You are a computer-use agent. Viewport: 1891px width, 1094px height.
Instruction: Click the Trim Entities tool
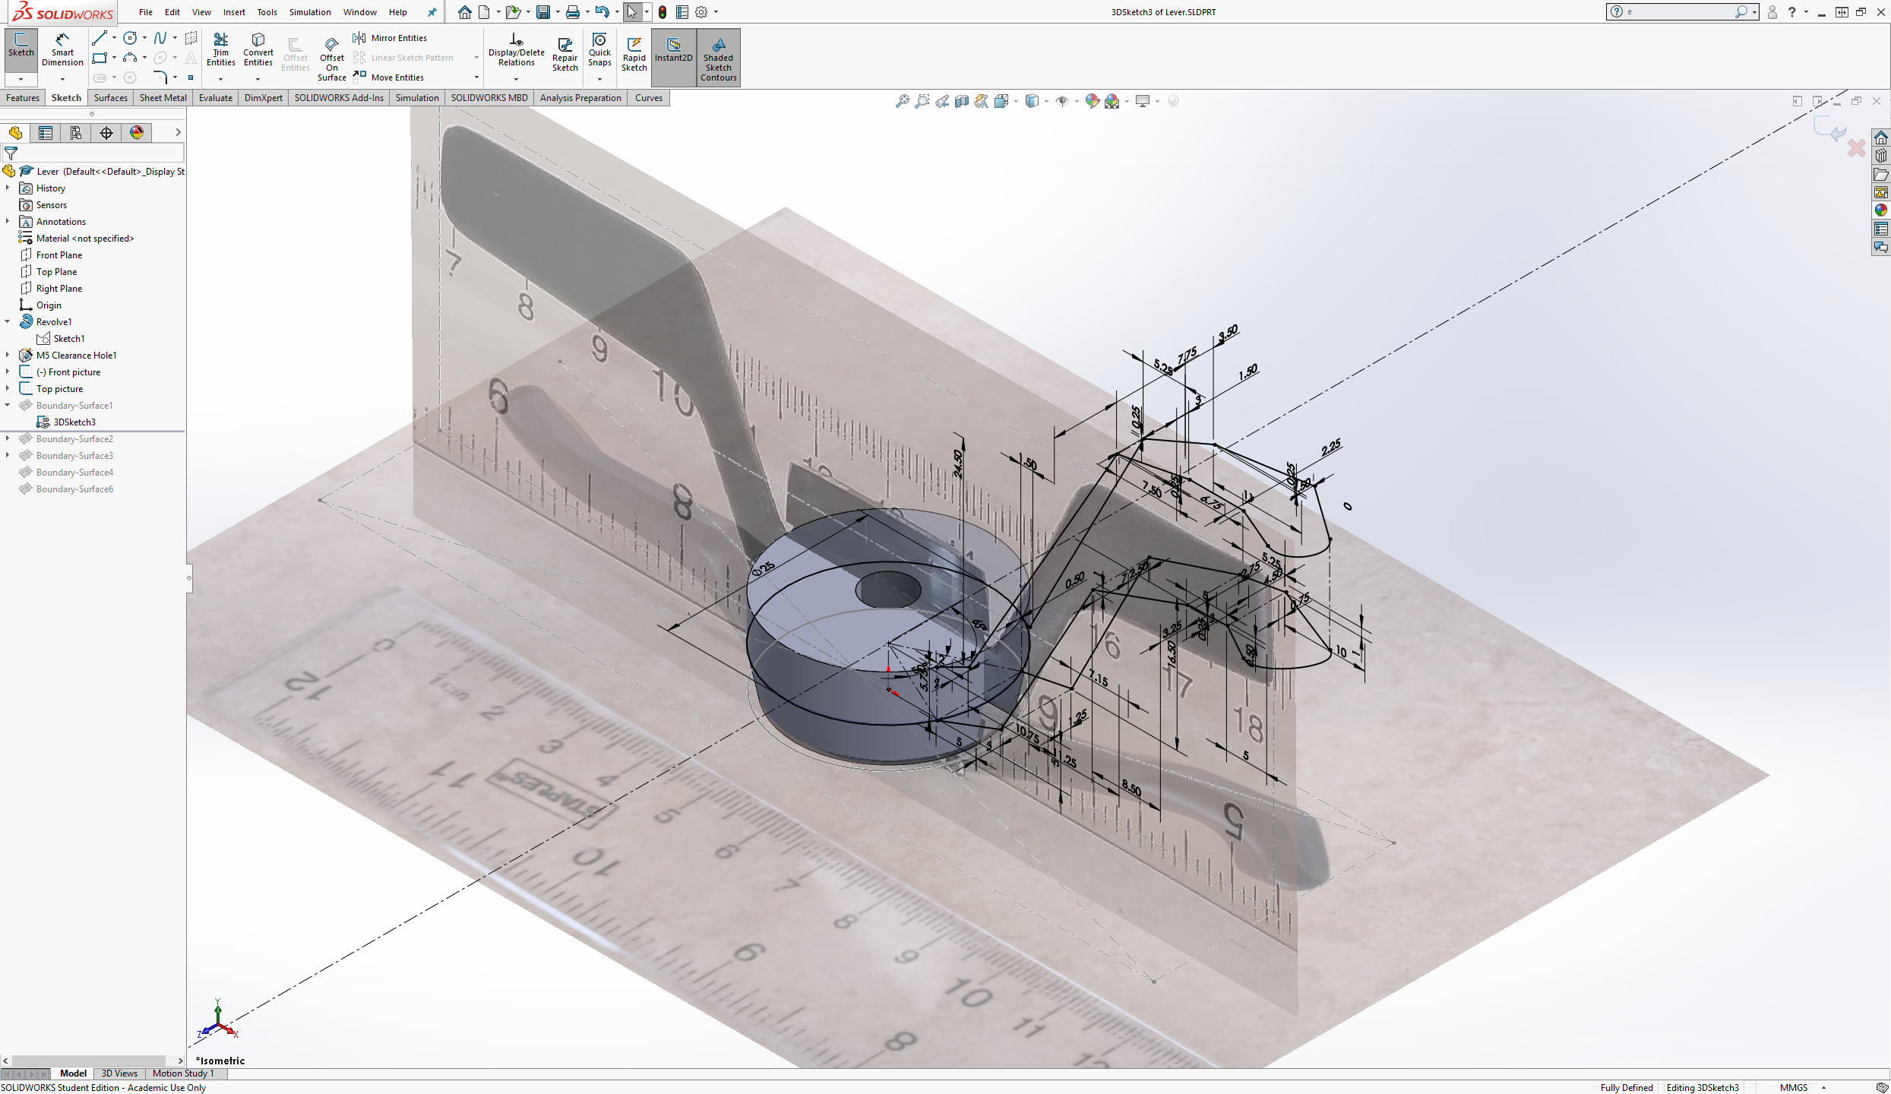click(220, 50)
